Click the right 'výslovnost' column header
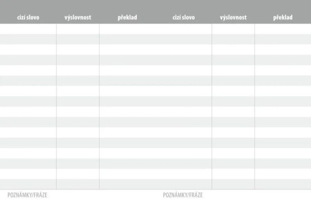Viewport: 311px width, 219px height. tap(233, 18)
